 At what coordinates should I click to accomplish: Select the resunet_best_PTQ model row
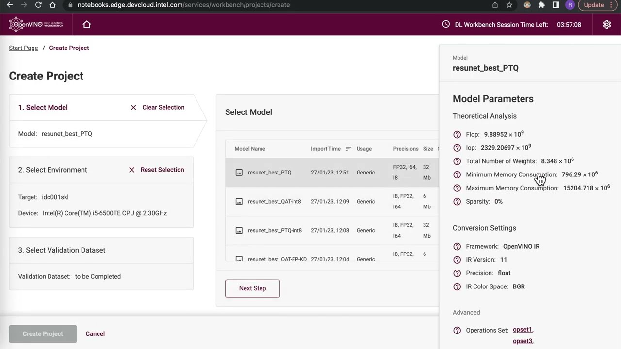pos(332,173)
